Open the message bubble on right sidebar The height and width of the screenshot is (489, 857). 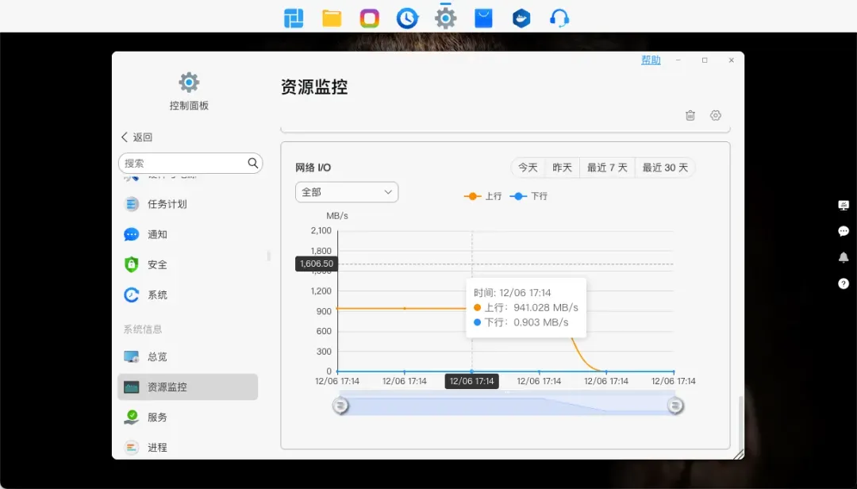tap(844, 231)
